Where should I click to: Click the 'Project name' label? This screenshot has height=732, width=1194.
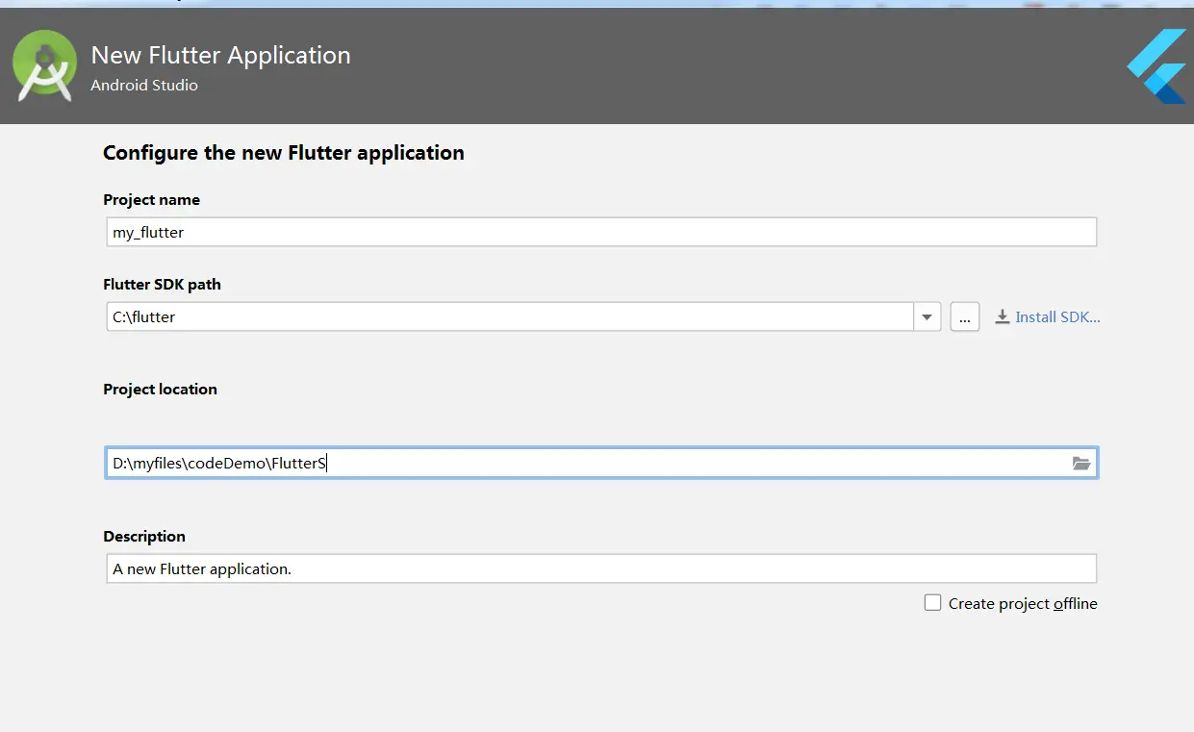point(152,200)
